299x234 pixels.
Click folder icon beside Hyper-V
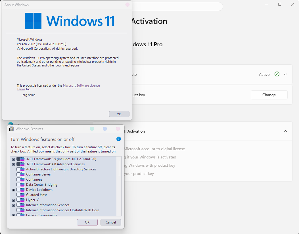[x=22, y=200]
